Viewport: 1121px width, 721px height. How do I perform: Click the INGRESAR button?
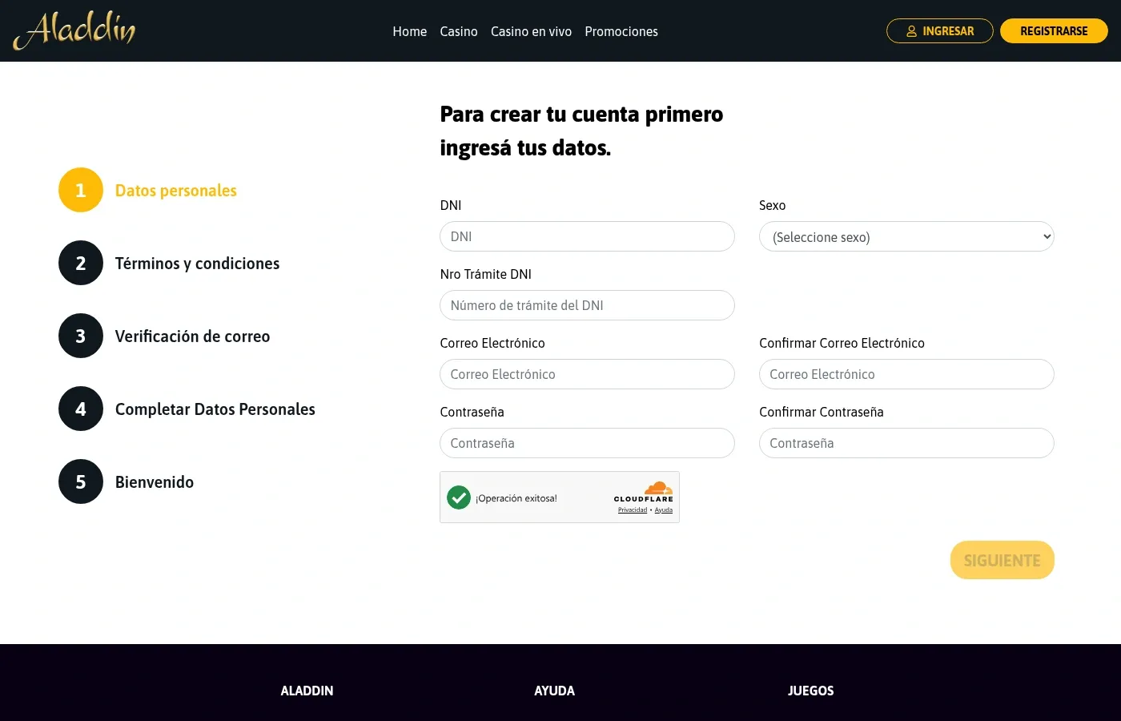pos(940,30)
